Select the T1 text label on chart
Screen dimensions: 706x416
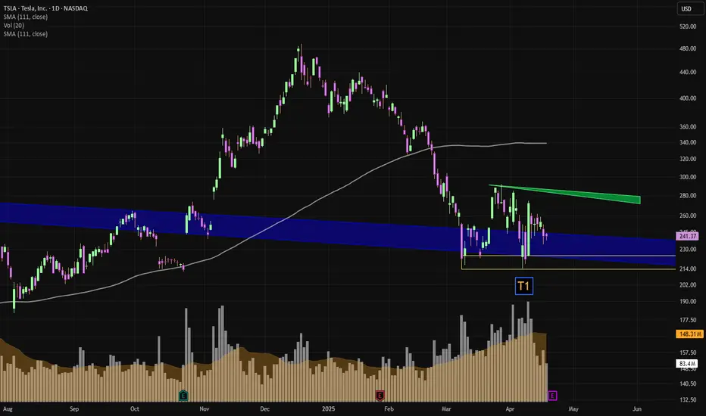(x=524, y=286)
